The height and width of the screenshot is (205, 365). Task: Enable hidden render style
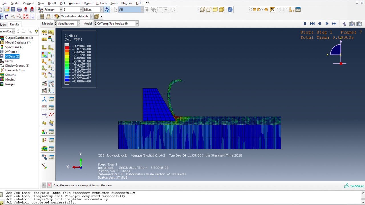point(209,10)
